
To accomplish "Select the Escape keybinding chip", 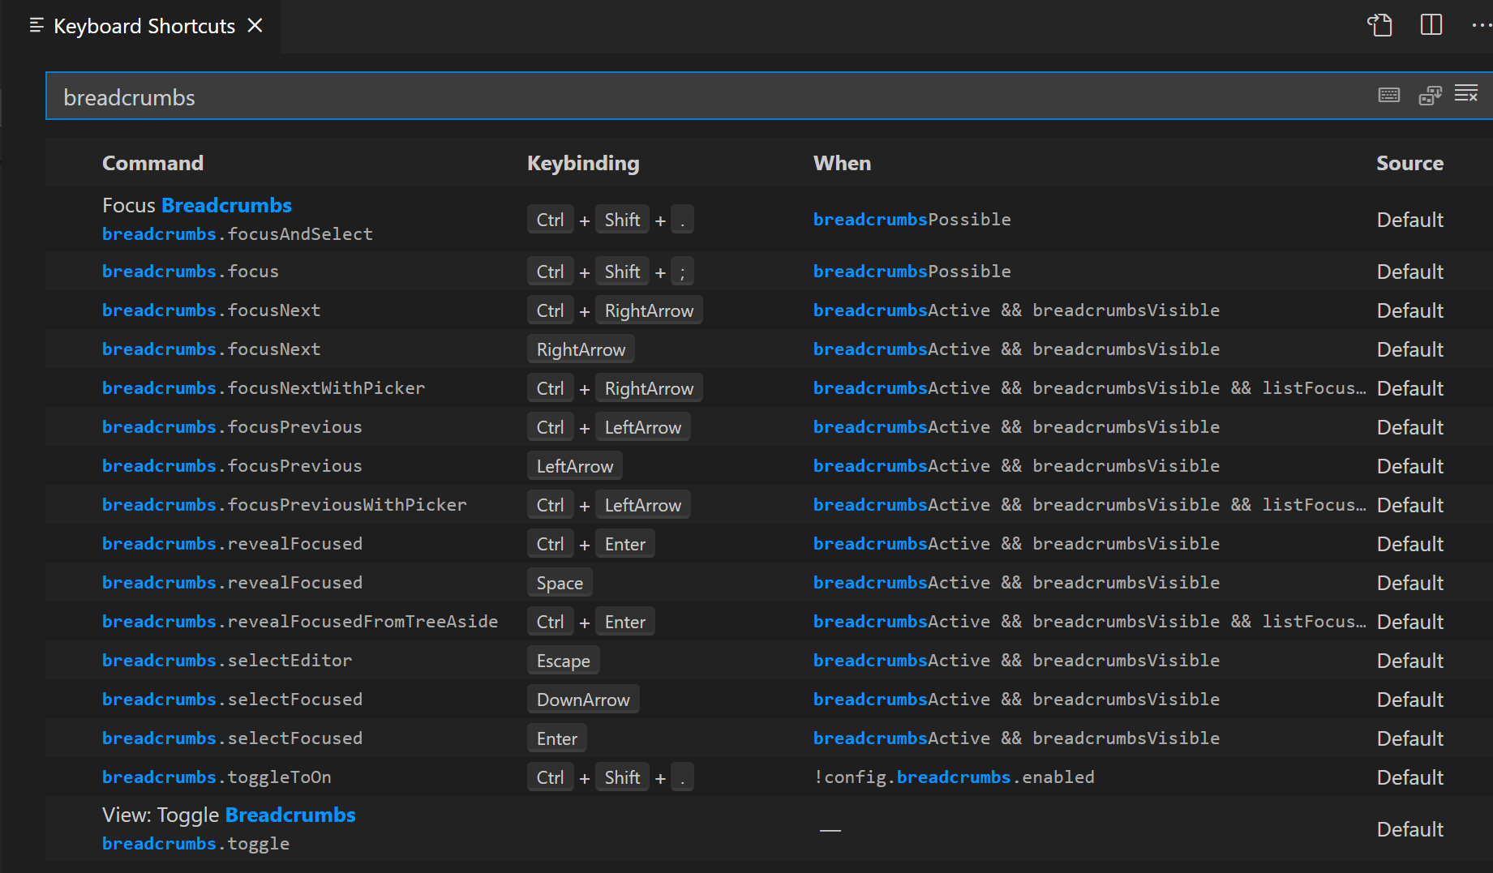I will 563,660.
